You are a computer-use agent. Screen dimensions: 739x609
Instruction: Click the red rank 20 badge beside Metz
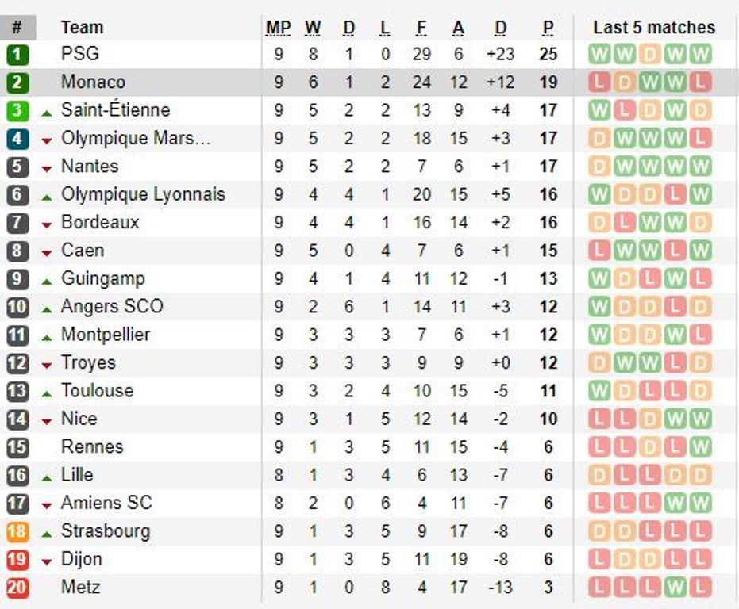pyautogui.click(x=17, y=588)
